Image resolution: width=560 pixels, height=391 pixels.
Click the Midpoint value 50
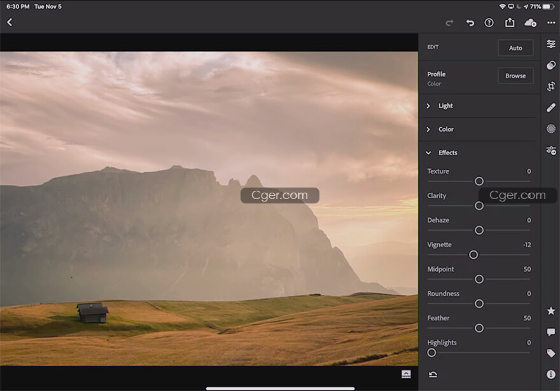pos(527,269)
